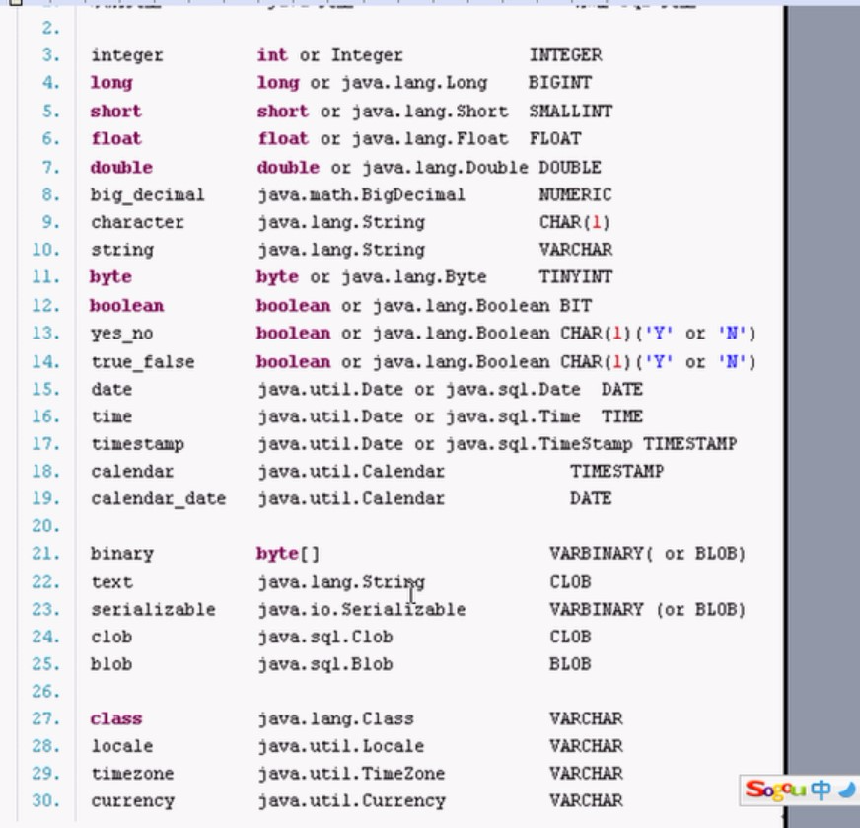
Task: Click 'java.io.Serializable' text
Action: [x=361, y=609]
